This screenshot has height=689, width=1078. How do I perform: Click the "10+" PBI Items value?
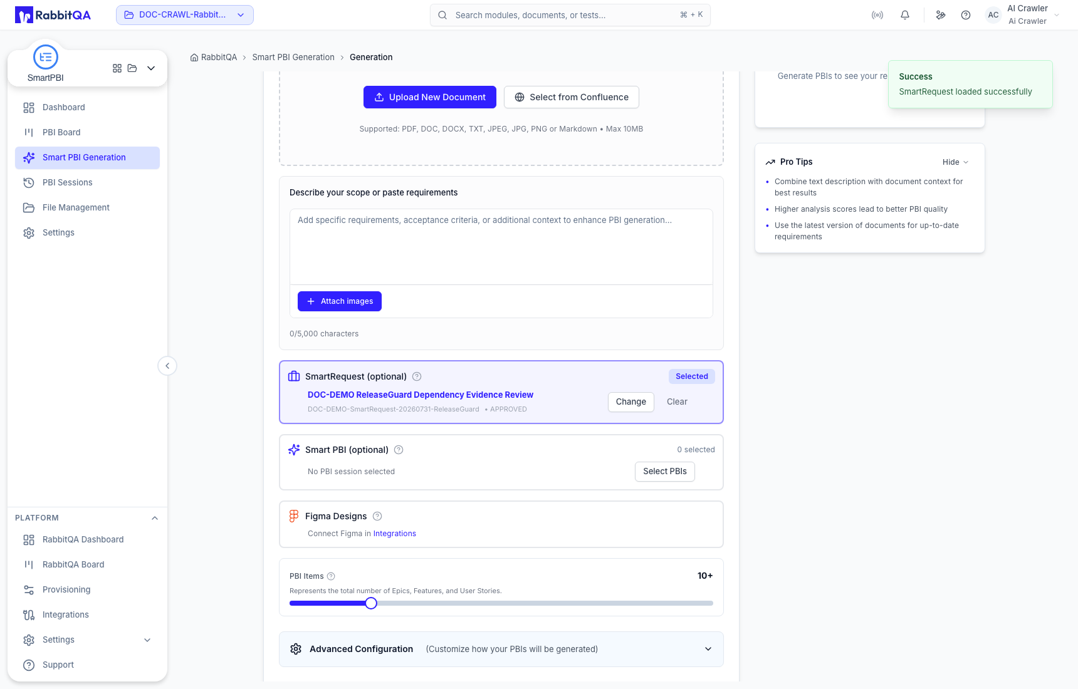click(705, 576)
